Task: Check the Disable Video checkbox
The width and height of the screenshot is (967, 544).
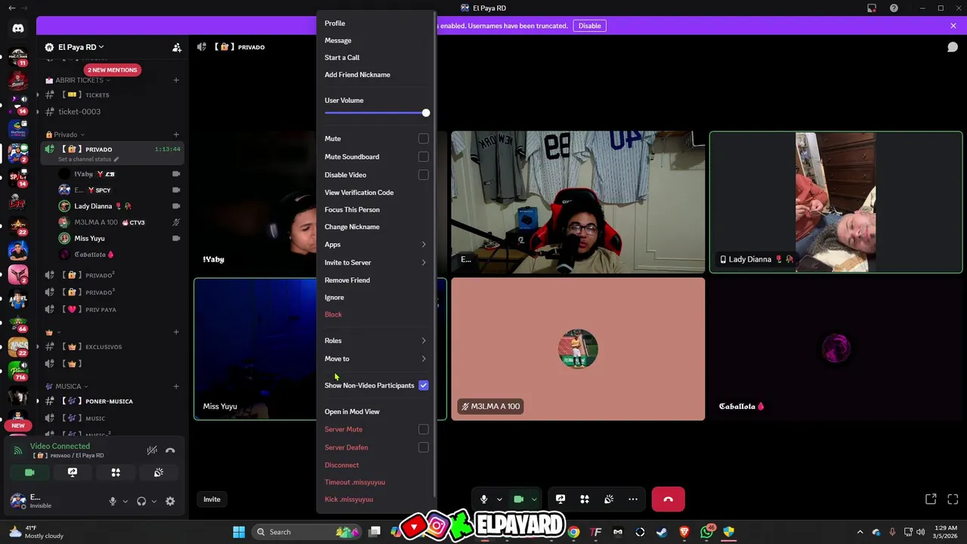Action: point(423,175)
